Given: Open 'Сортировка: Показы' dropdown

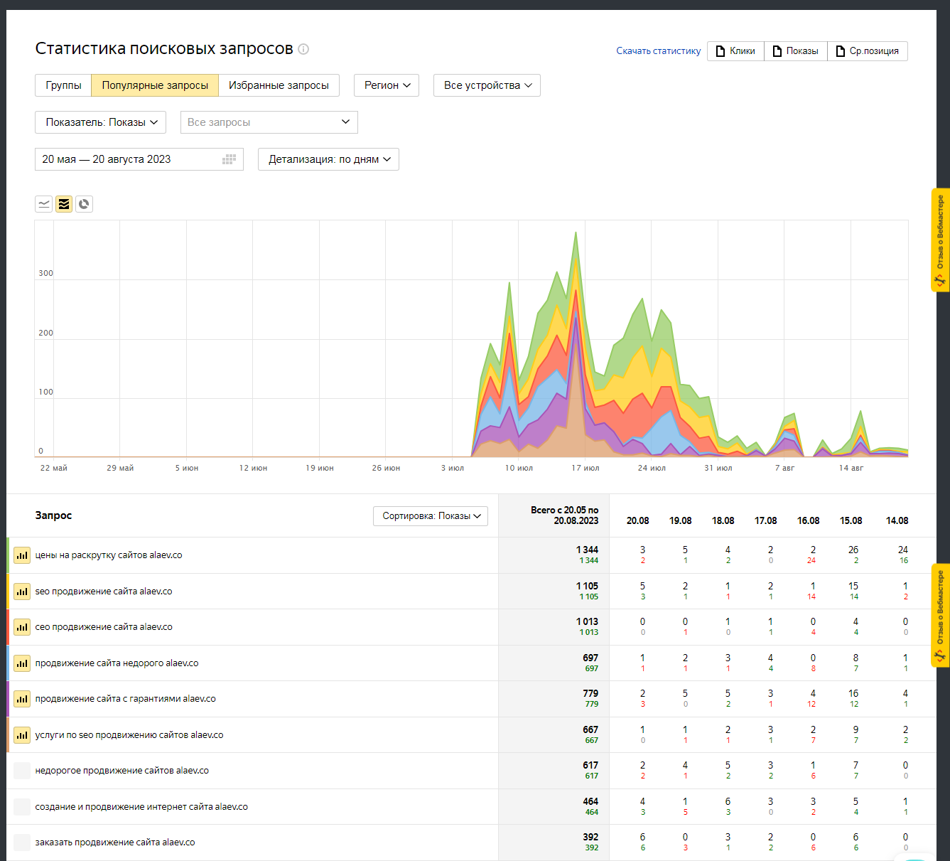Looking at the screenshot, I should click(x=431, y=516).
